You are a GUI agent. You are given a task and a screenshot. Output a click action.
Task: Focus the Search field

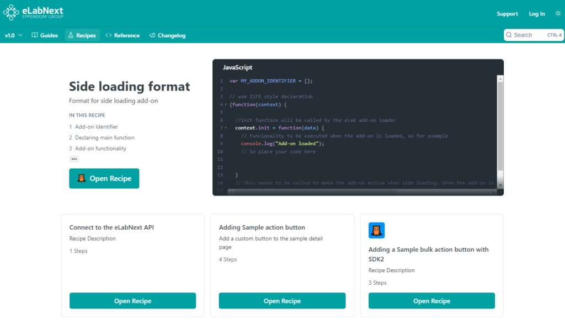[x=534, y=35]
